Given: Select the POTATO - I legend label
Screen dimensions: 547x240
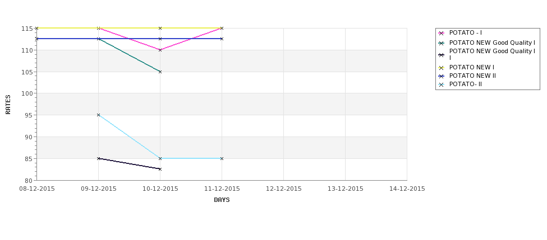Looking at the screenshot, I should (465, 32).
